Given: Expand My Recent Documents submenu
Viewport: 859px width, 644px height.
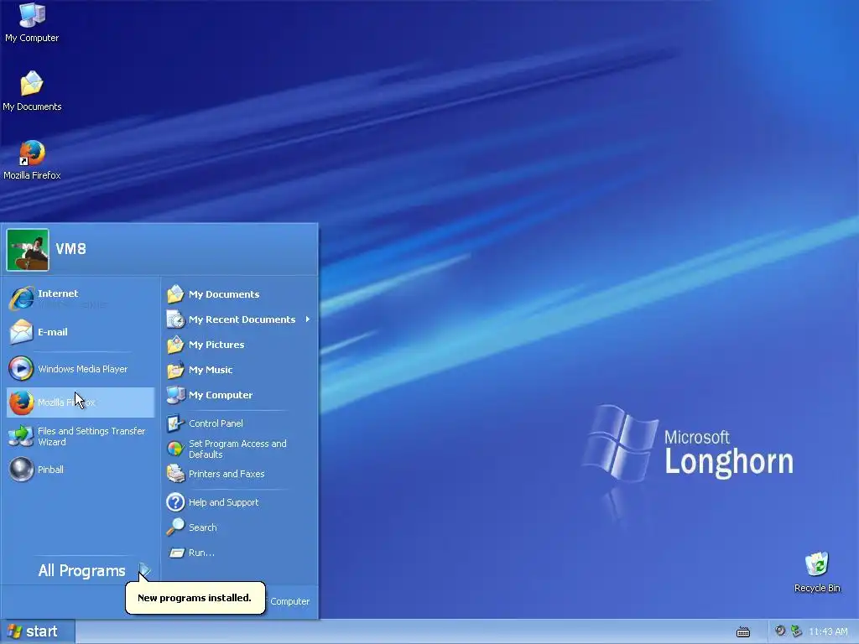Looking at the screenshot, I should tap(239, 319).
